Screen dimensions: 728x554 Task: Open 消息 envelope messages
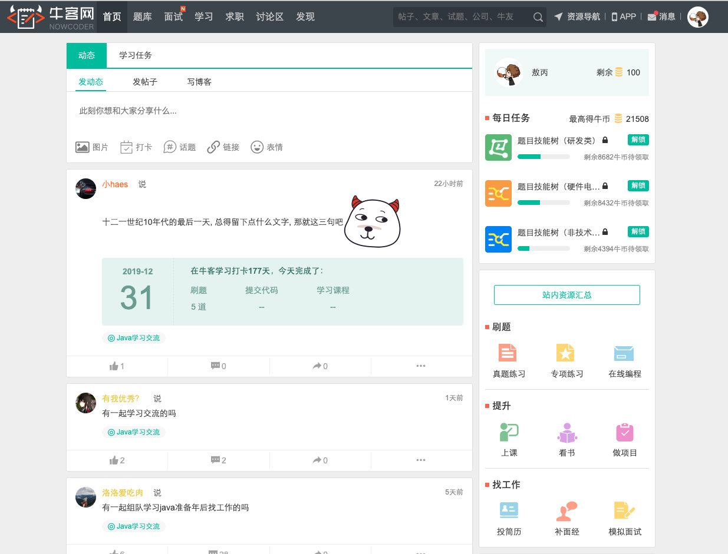tap(652, 17)
